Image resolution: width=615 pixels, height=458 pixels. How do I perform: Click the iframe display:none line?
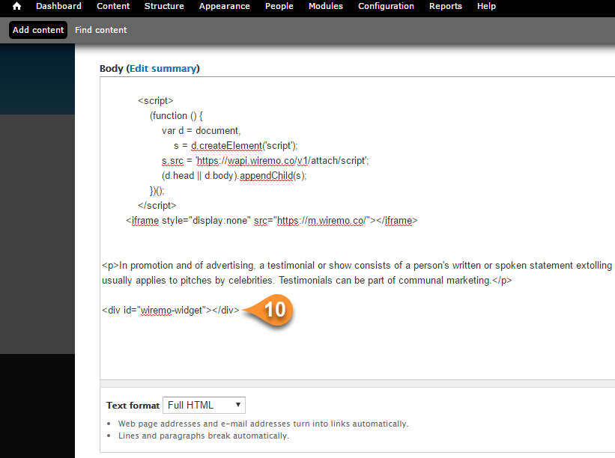[271, 221]
